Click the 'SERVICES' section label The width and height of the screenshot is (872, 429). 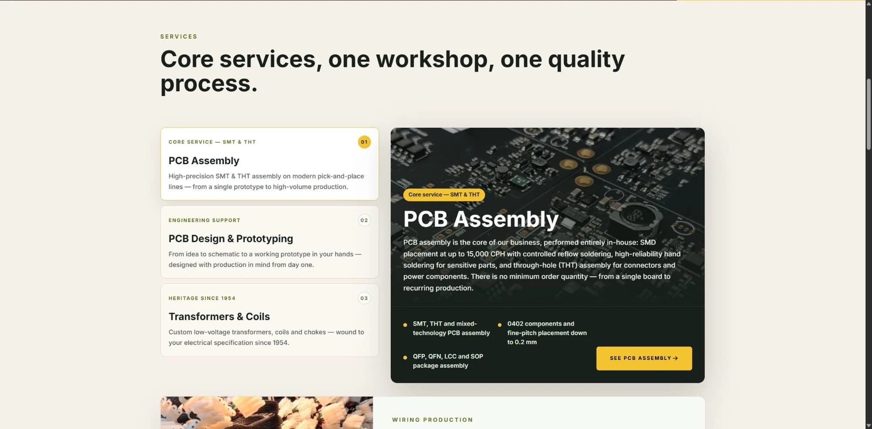click(x=179, y=37)
